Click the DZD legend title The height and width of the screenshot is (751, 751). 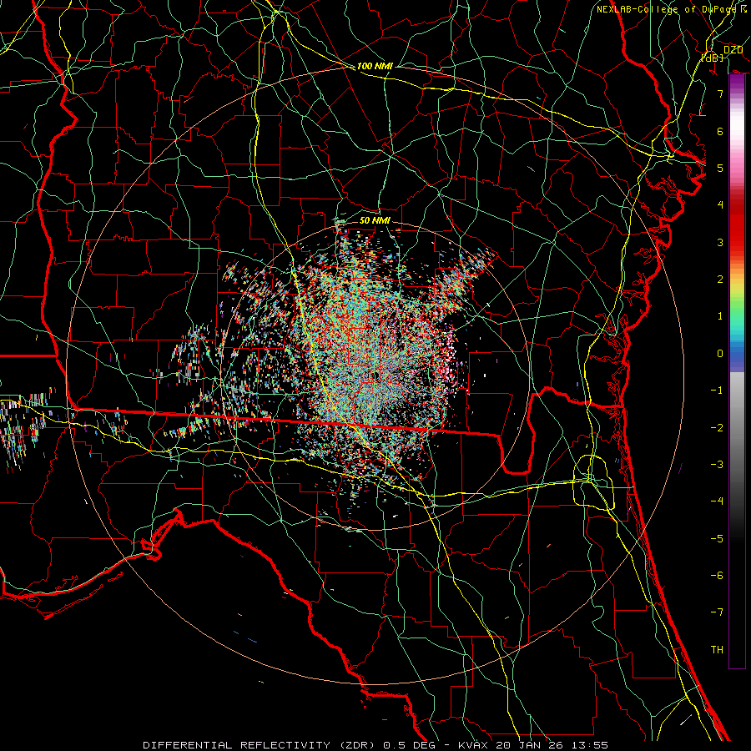coord(733,50)
